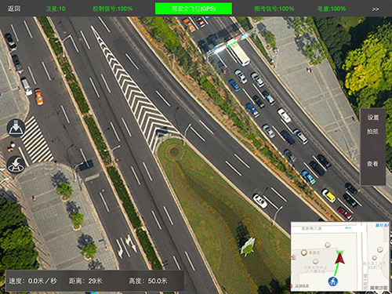This screenshot has width=392, height=294.
Task: Click the 高度: 50.0米 altitude readout
Action: pyautogui.click(x=148, y=281)
